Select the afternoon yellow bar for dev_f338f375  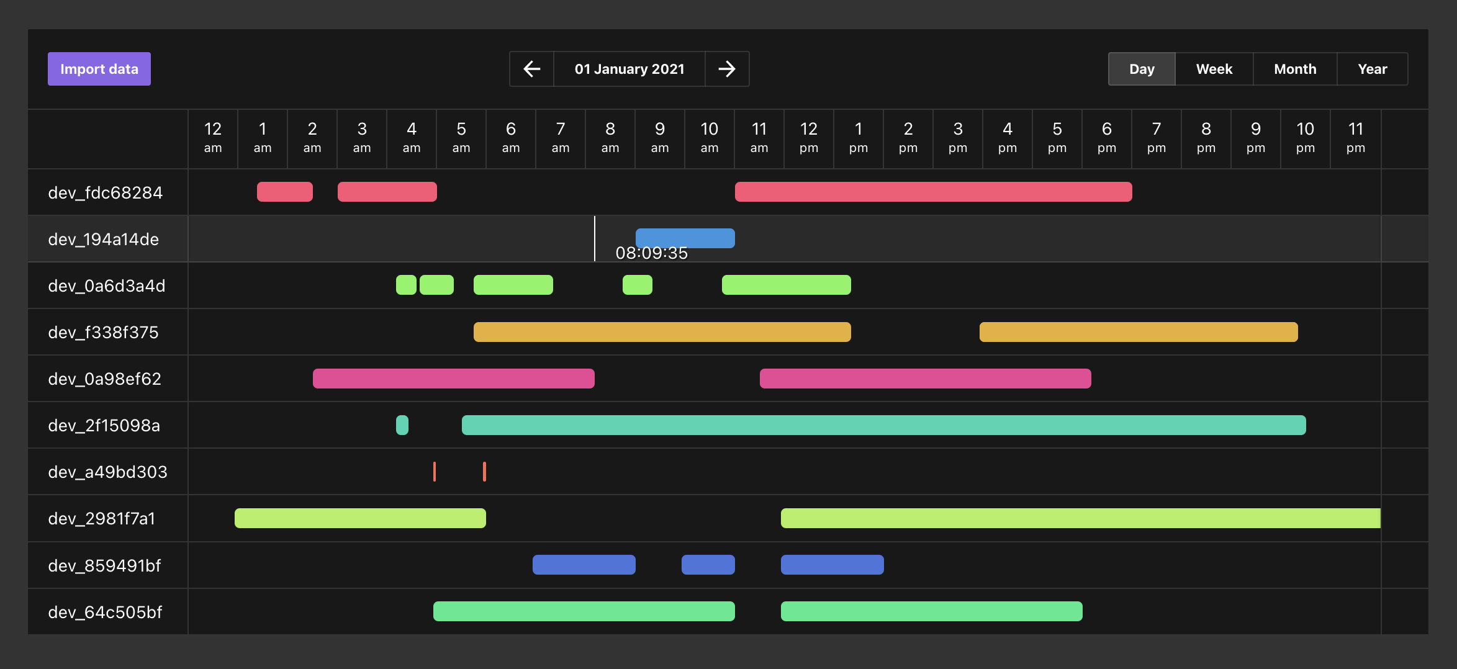click(x=1138, y=332)
